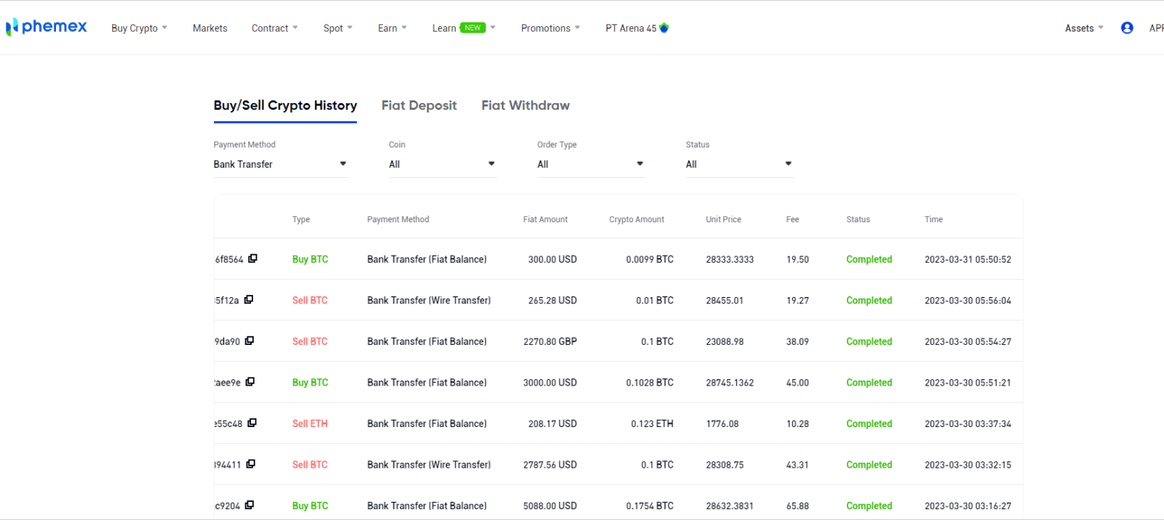
Task: Copy order ID ending 55c48
Action: tap(252, 423)
